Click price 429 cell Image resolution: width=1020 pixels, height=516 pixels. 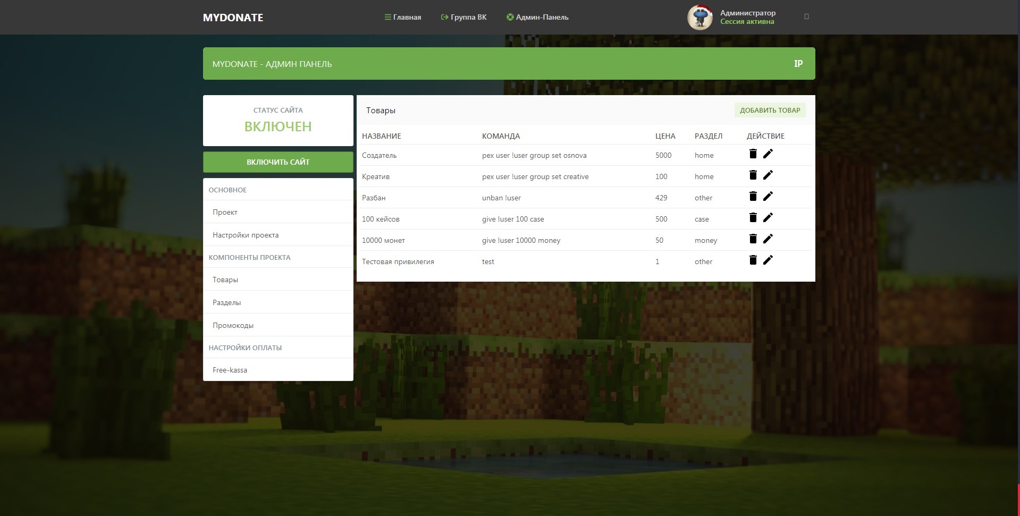(x=661, y=198)
